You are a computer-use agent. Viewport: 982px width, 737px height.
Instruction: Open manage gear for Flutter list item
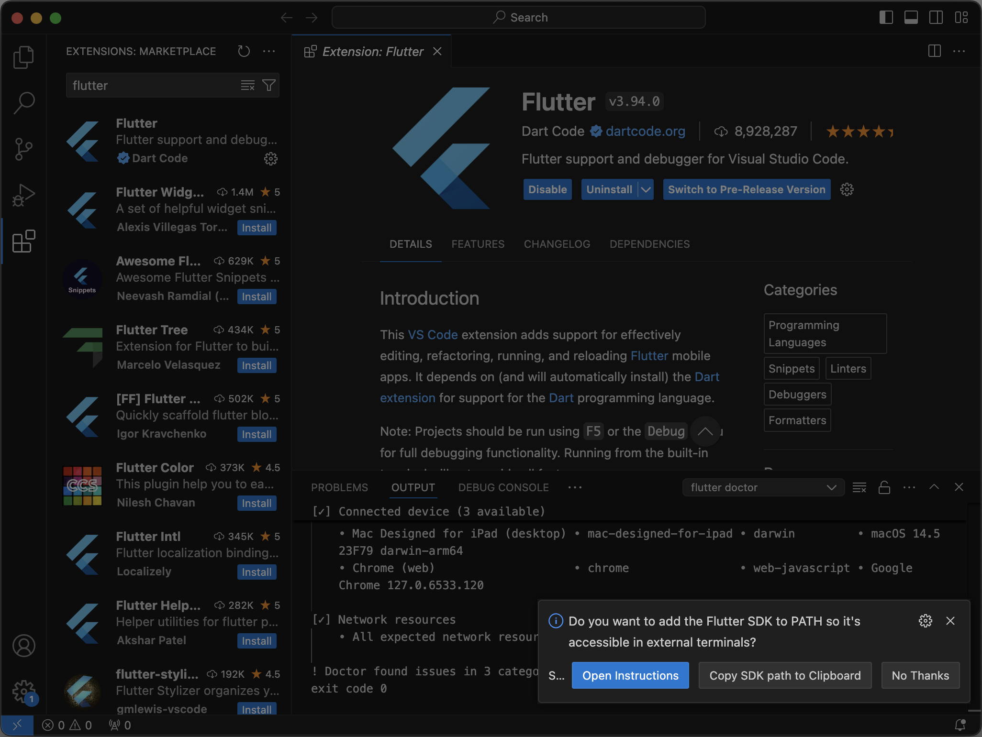(x=271, y=159)
